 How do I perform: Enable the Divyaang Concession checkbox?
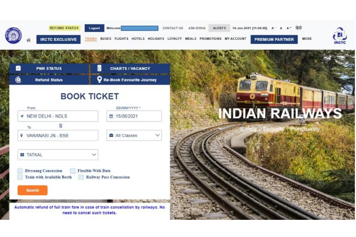pyautogui.click(x=20, y=171)
